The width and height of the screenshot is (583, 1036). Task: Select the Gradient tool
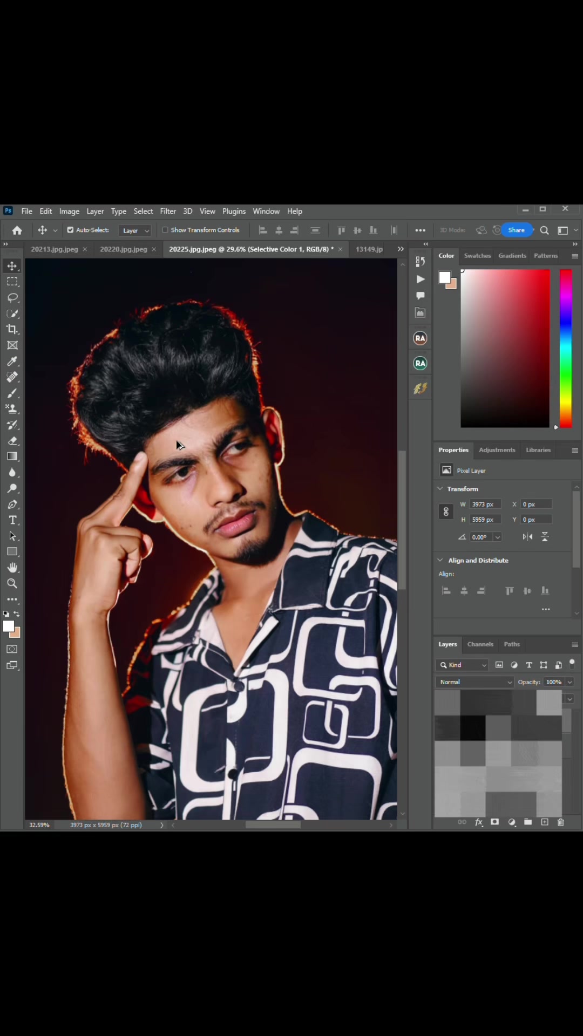coord(12,456)
